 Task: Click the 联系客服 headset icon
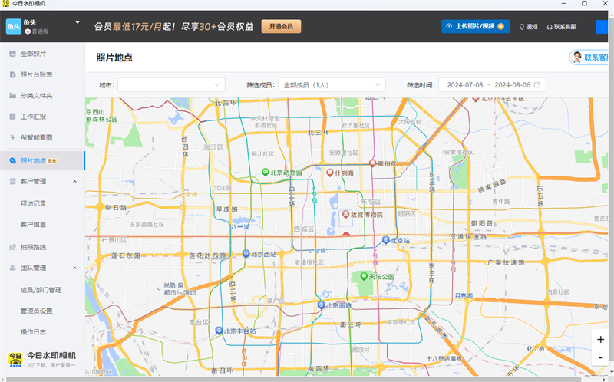550,26
